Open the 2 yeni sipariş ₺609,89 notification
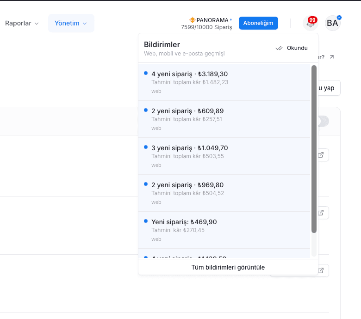Image resolution: width=361 pixels, height=319 pixels. (224, 119)
